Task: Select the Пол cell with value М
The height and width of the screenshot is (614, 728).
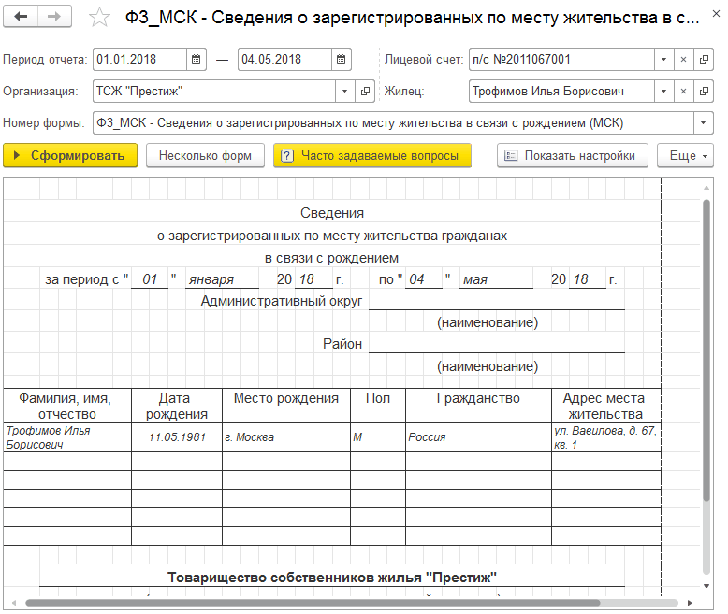Action: point(378,437)
